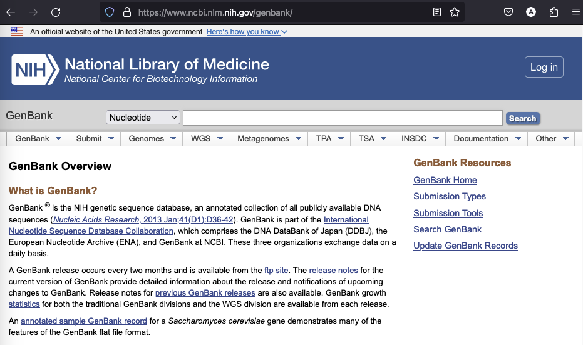Open the browser hamburger menu

coord(576,12)
